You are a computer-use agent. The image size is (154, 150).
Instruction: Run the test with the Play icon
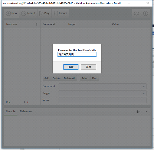pyautogui.click(x=42, y=13)
